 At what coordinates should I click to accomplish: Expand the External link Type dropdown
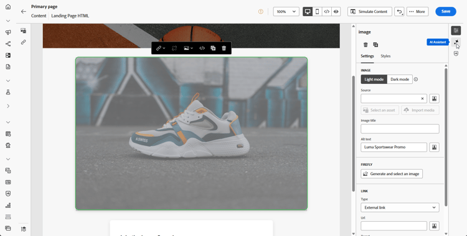pyautogui.click(x=400, y=207)
